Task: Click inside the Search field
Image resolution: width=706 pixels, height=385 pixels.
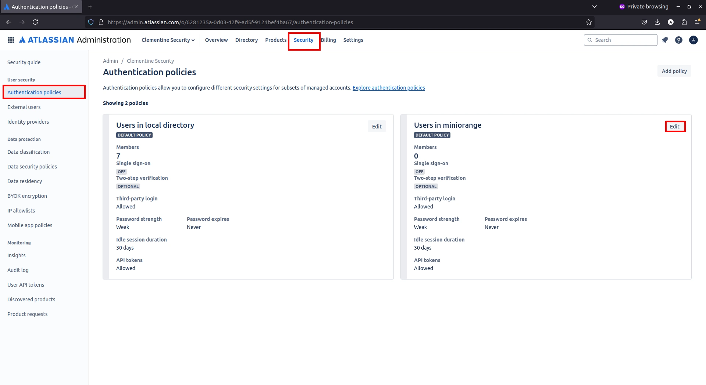Action: point(620,40)
